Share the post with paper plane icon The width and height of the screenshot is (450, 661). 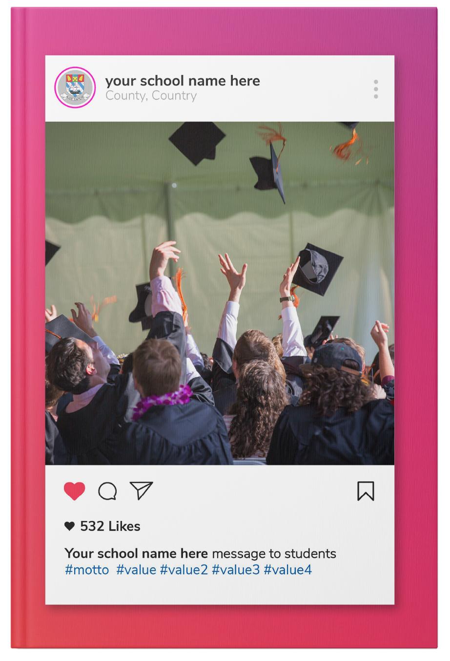(x=142, y=490)
